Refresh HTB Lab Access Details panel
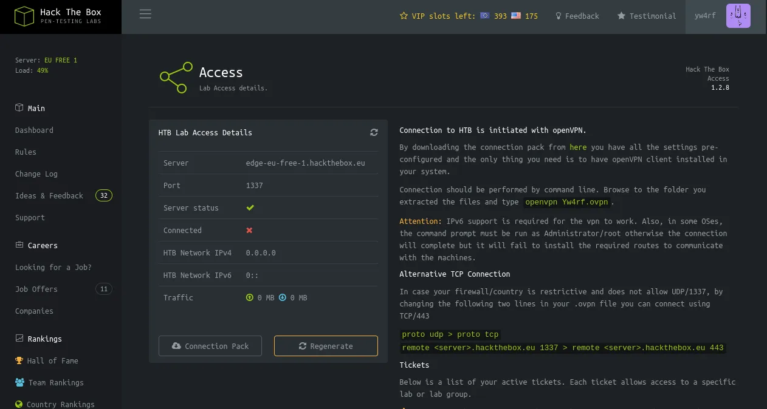This screenshot has height=409, width=767. (x=374, y=132)
